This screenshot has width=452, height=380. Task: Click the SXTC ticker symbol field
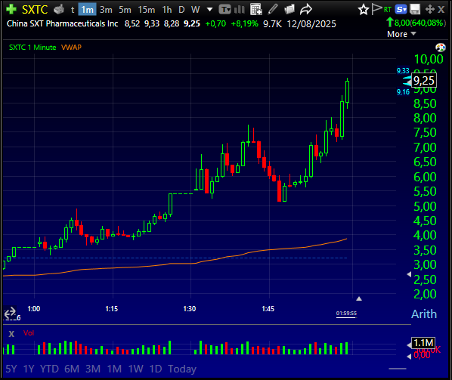pos(35,10)
